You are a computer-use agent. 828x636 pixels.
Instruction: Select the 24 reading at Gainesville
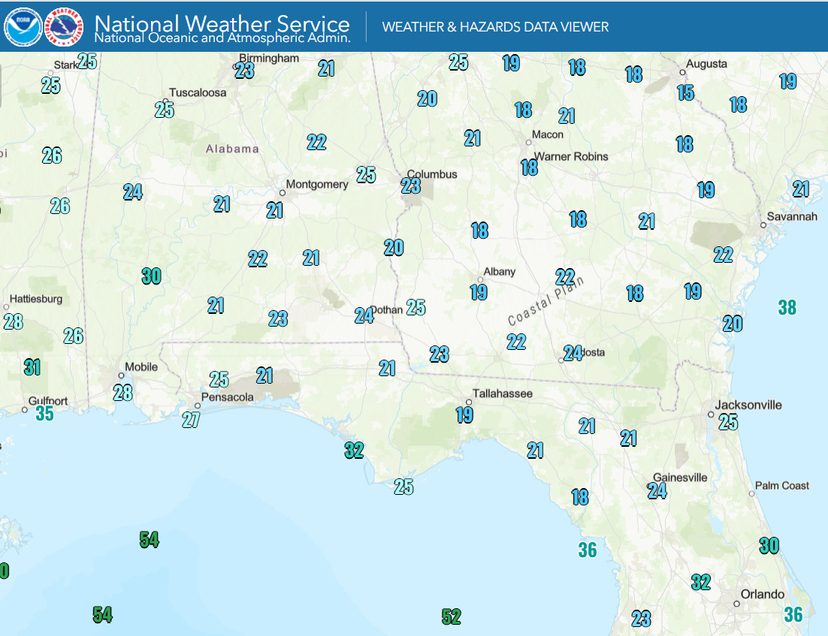pyautogui.click(x=657, y=491)
